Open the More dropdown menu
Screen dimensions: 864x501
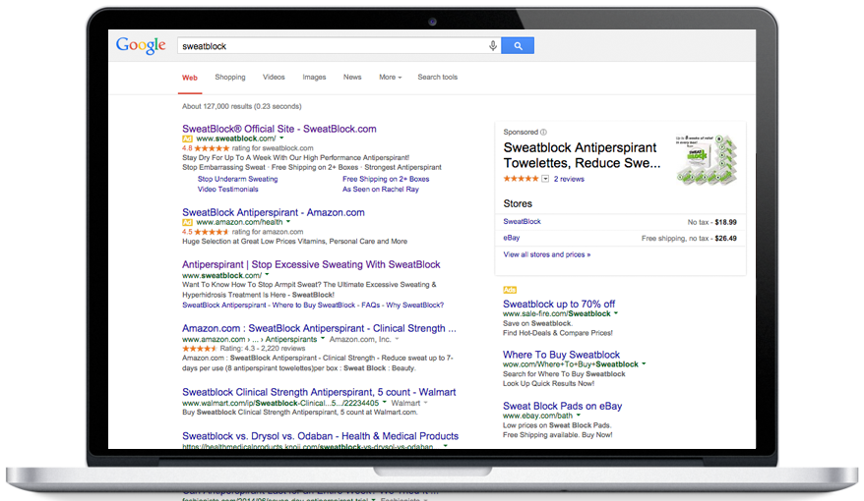point(390,77)
